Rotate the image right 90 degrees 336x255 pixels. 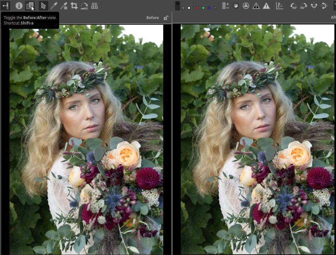tap(304, 6)
